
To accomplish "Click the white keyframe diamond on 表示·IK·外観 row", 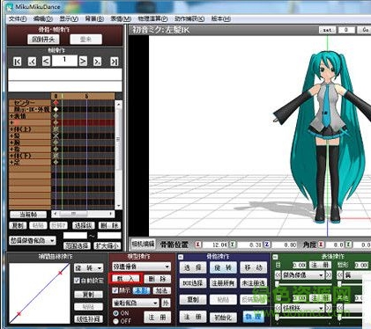I will [x=56, y=109].
